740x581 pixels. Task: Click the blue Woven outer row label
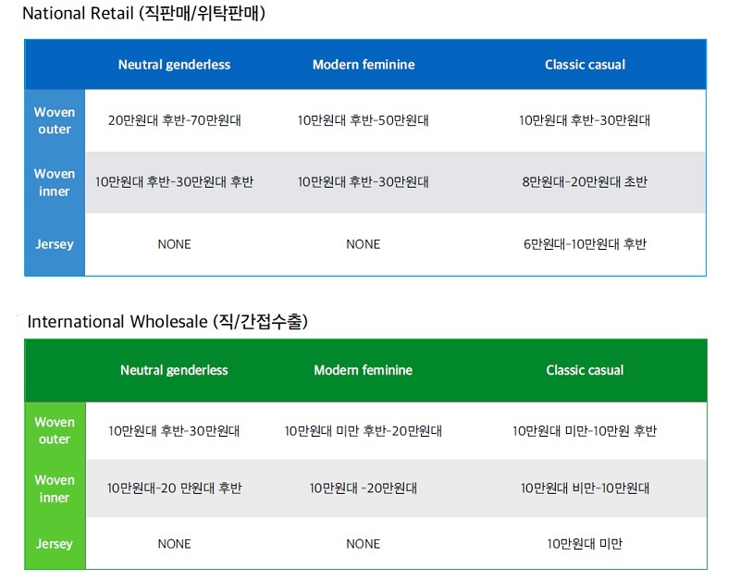[55, 121]
